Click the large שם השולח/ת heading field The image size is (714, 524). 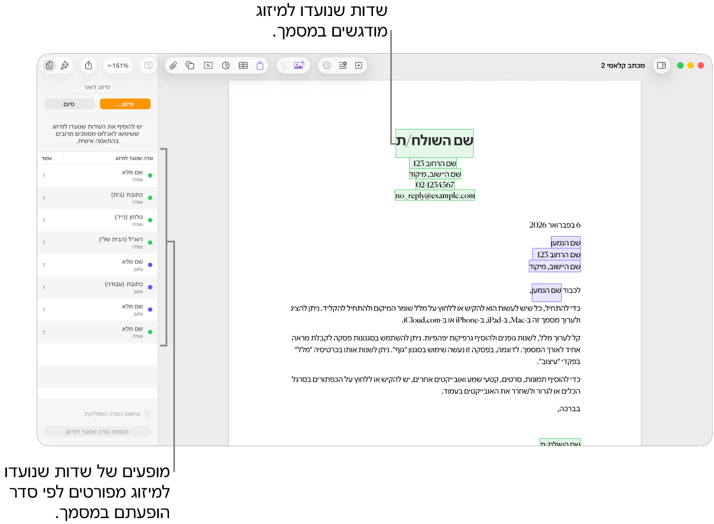coord(435,143)
